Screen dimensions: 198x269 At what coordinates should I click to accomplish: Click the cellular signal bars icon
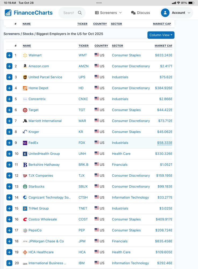coord(174,3)
